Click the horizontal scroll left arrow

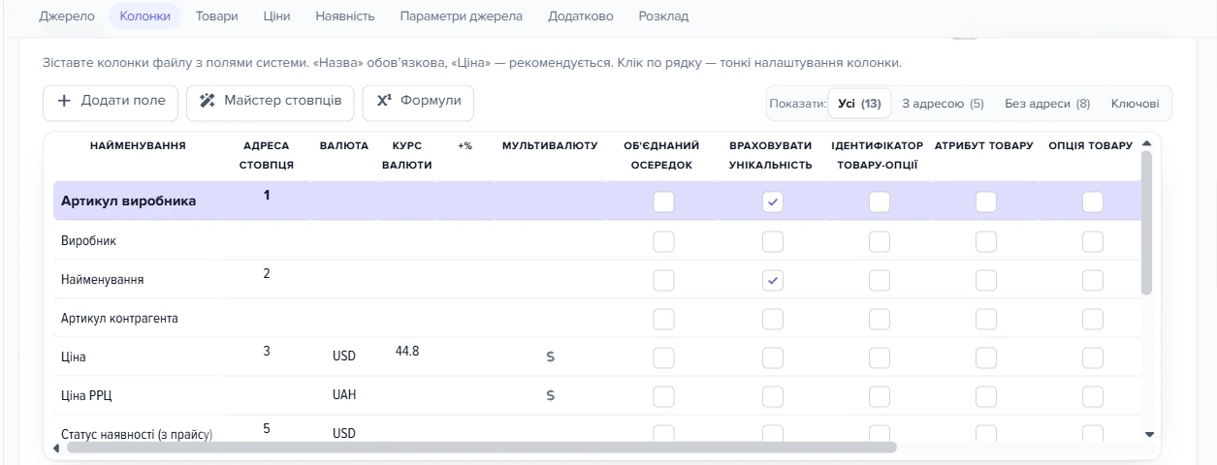[55, 448]
